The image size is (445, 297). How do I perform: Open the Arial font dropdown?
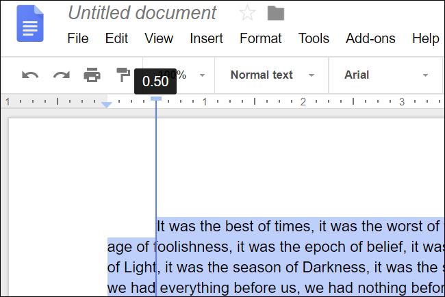(385, 75)
